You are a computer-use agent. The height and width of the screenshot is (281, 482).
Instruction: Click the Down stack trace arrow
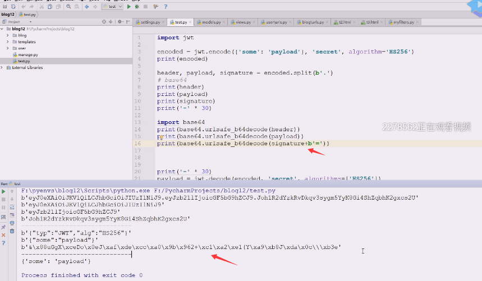(12, 199)
